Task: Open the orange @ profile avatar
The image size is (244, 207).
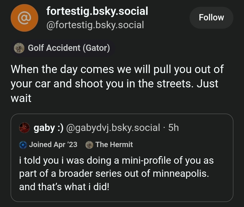Action: click(x=24, y=18)
